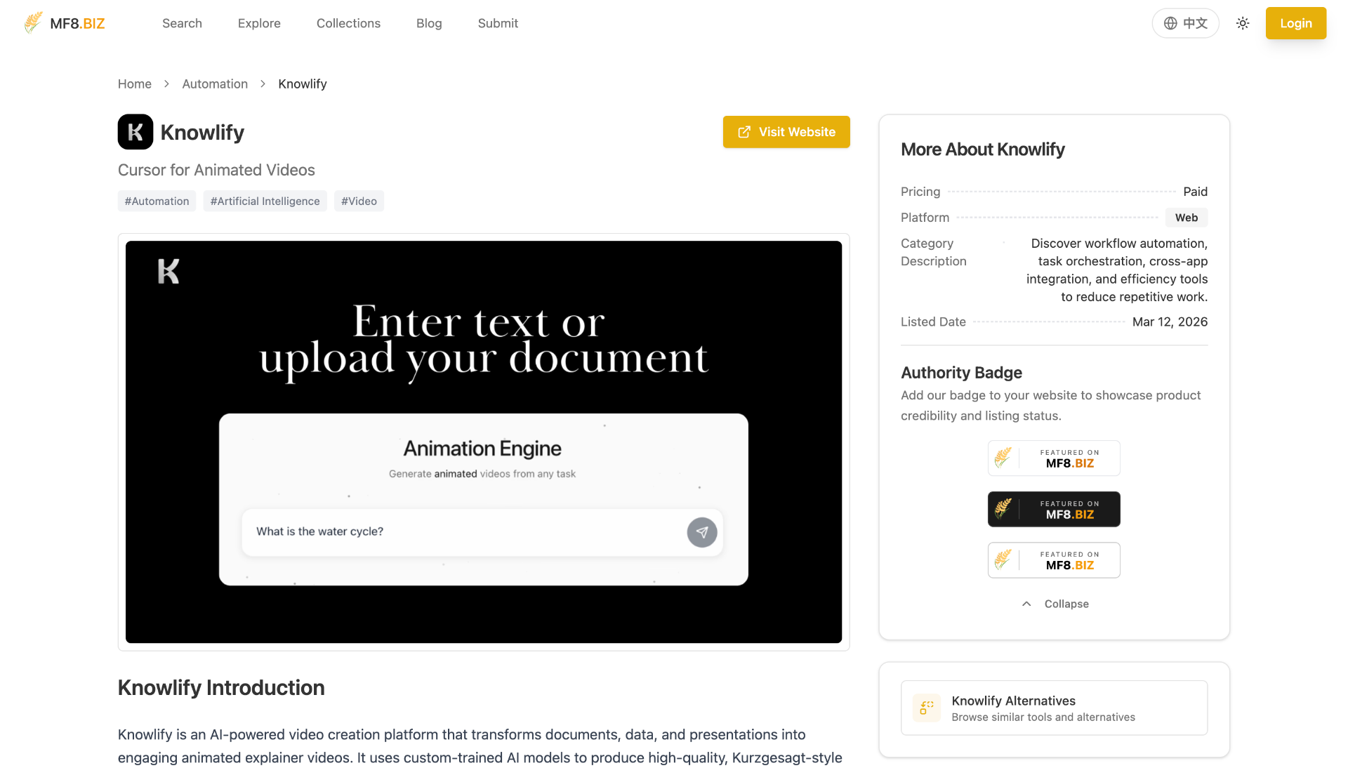This screenshot has height=768, width=1348.
Task: Click the current Knowlify breadcrumb item
Action: click(x=303, y=84)
